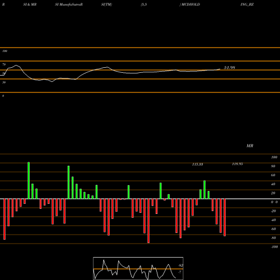Click the MR axis label -20
This screenshot has width=280, height=280.
coord(273,211)
